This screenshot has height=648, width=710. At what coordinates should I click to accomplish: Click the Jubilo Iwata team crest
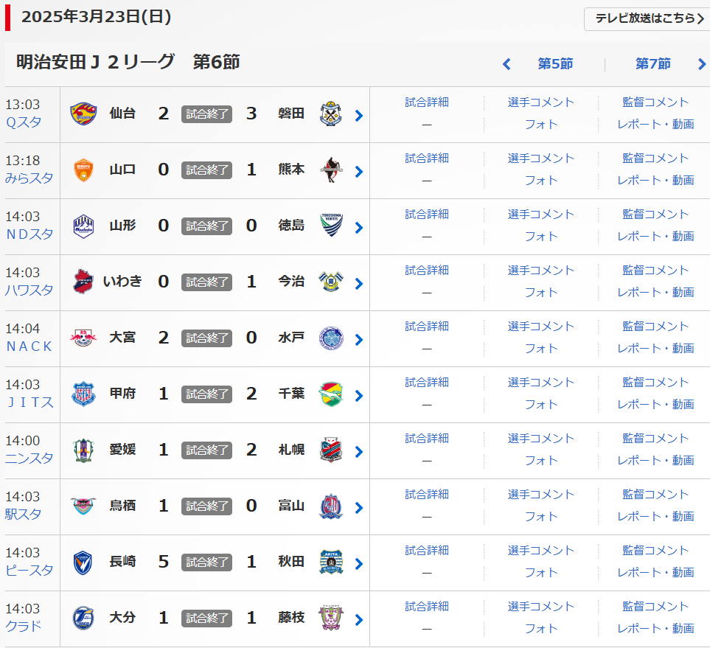pyautogui.click(x=331, y=114)
